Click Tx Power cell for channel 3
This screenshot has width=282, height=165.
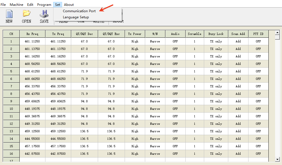(x=135, y=56)
